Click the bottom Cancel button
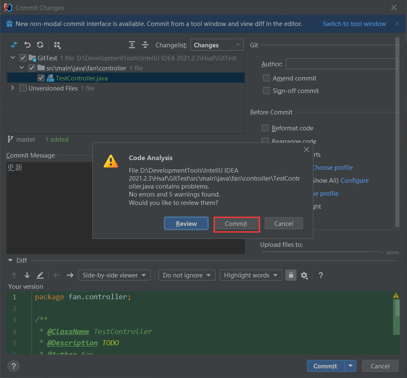 (x=380, y=366)
